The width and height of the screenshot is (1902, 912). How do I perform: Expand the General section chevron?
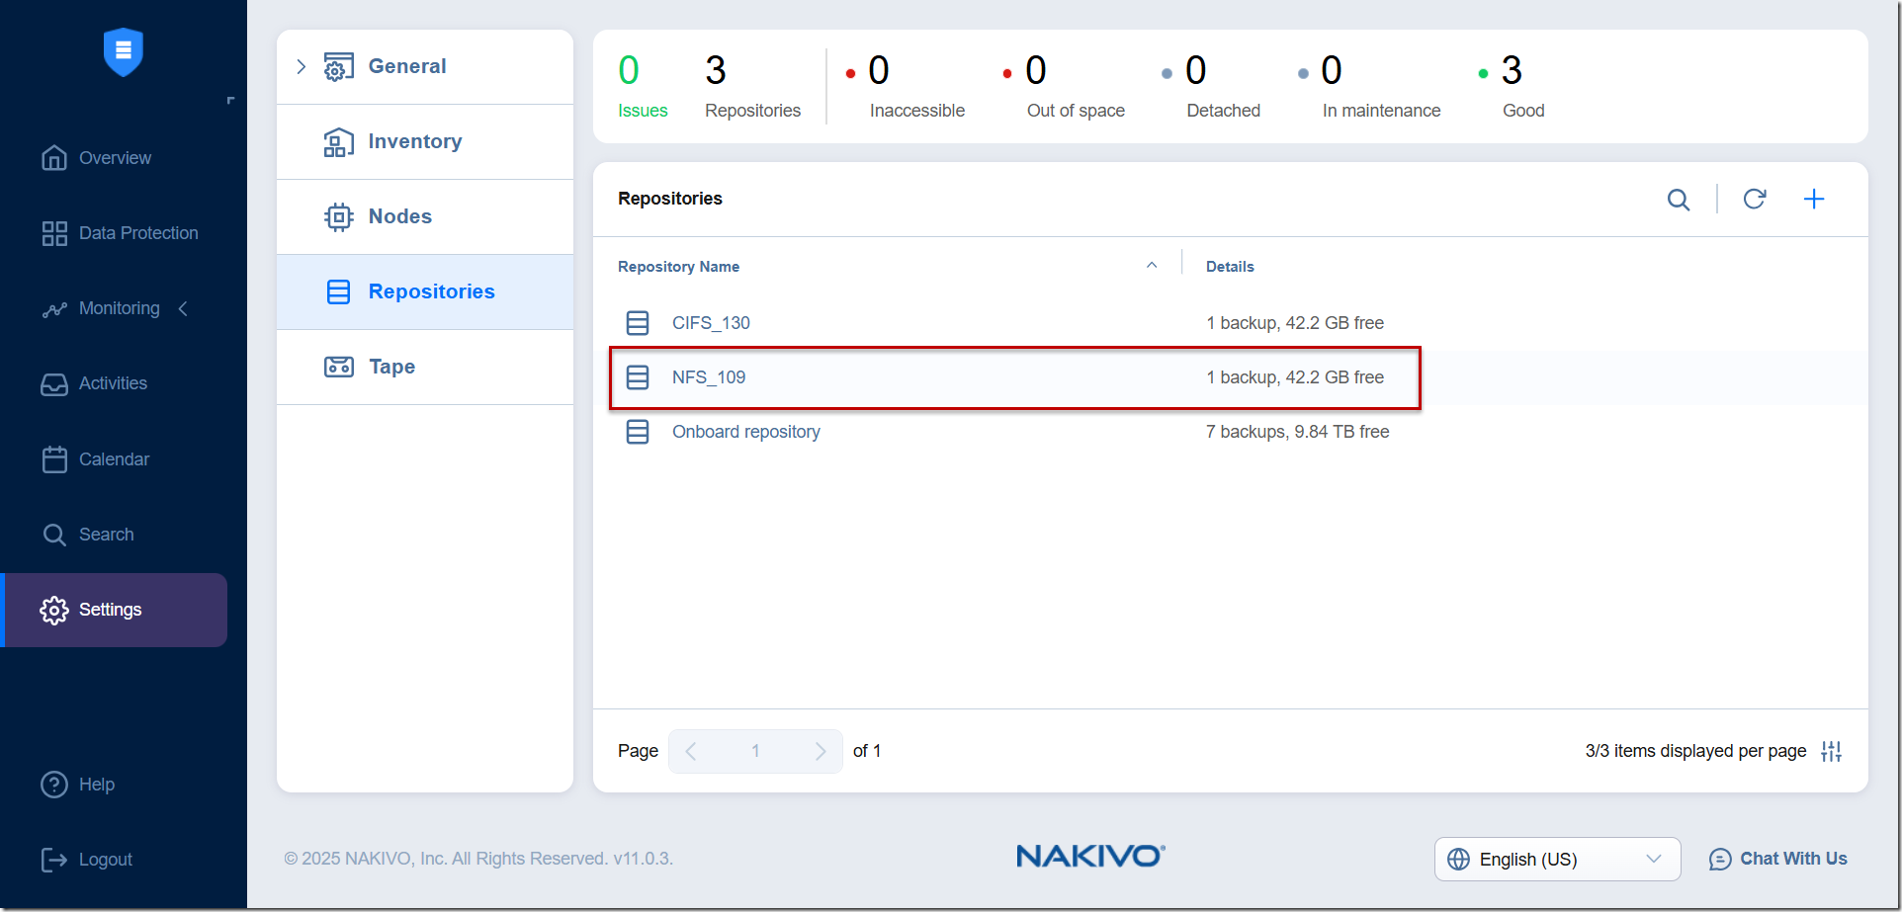click(x=302, y=66)
